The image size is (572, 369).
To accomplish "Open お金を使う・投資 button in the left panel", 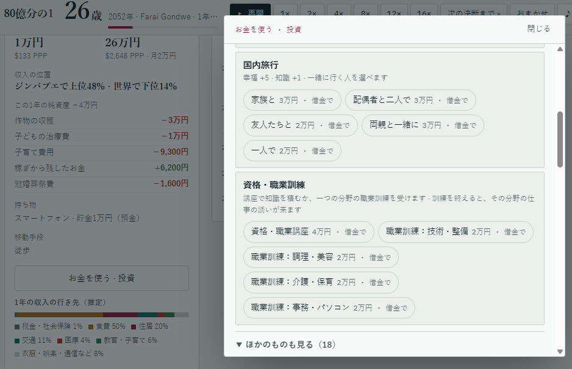I will point(102,278).
